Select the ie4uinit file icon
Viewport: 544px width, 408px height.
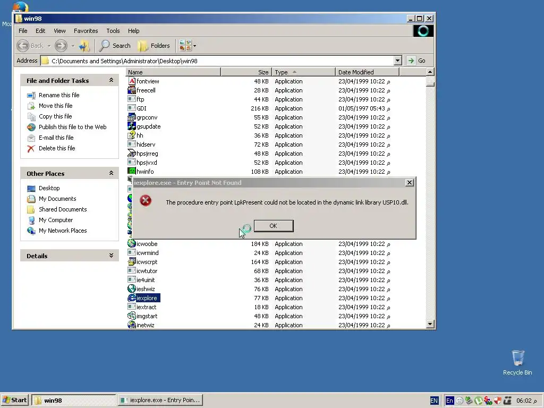tap(132, 280)
